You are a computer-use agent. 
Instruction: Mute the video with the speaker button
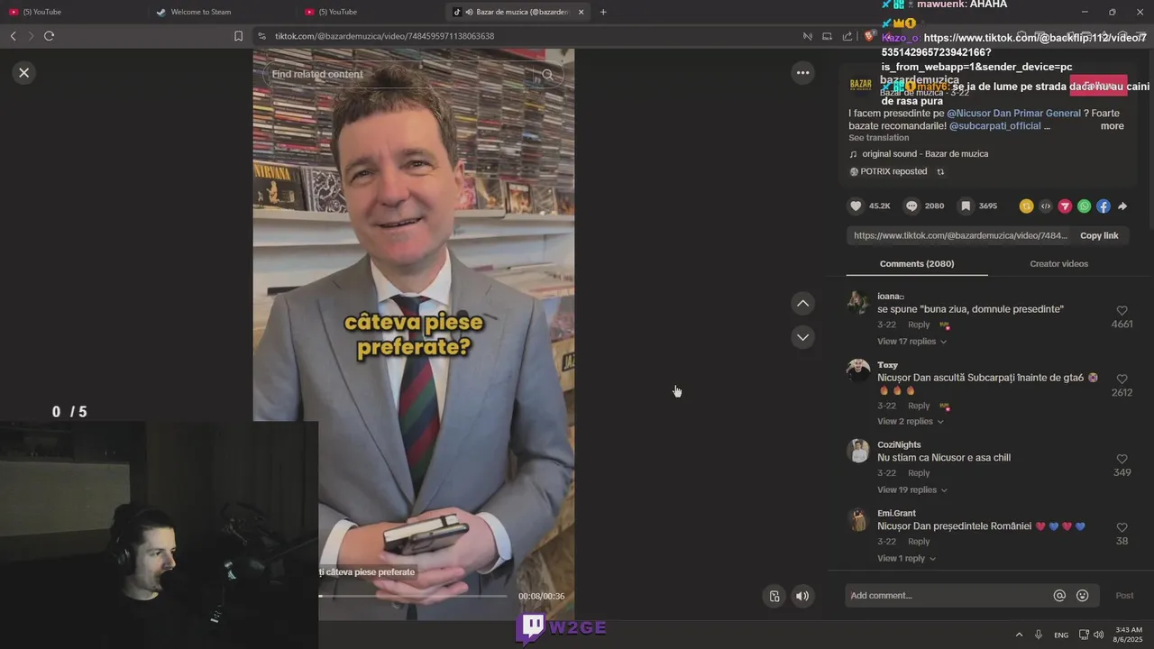(x=802, y=596)
